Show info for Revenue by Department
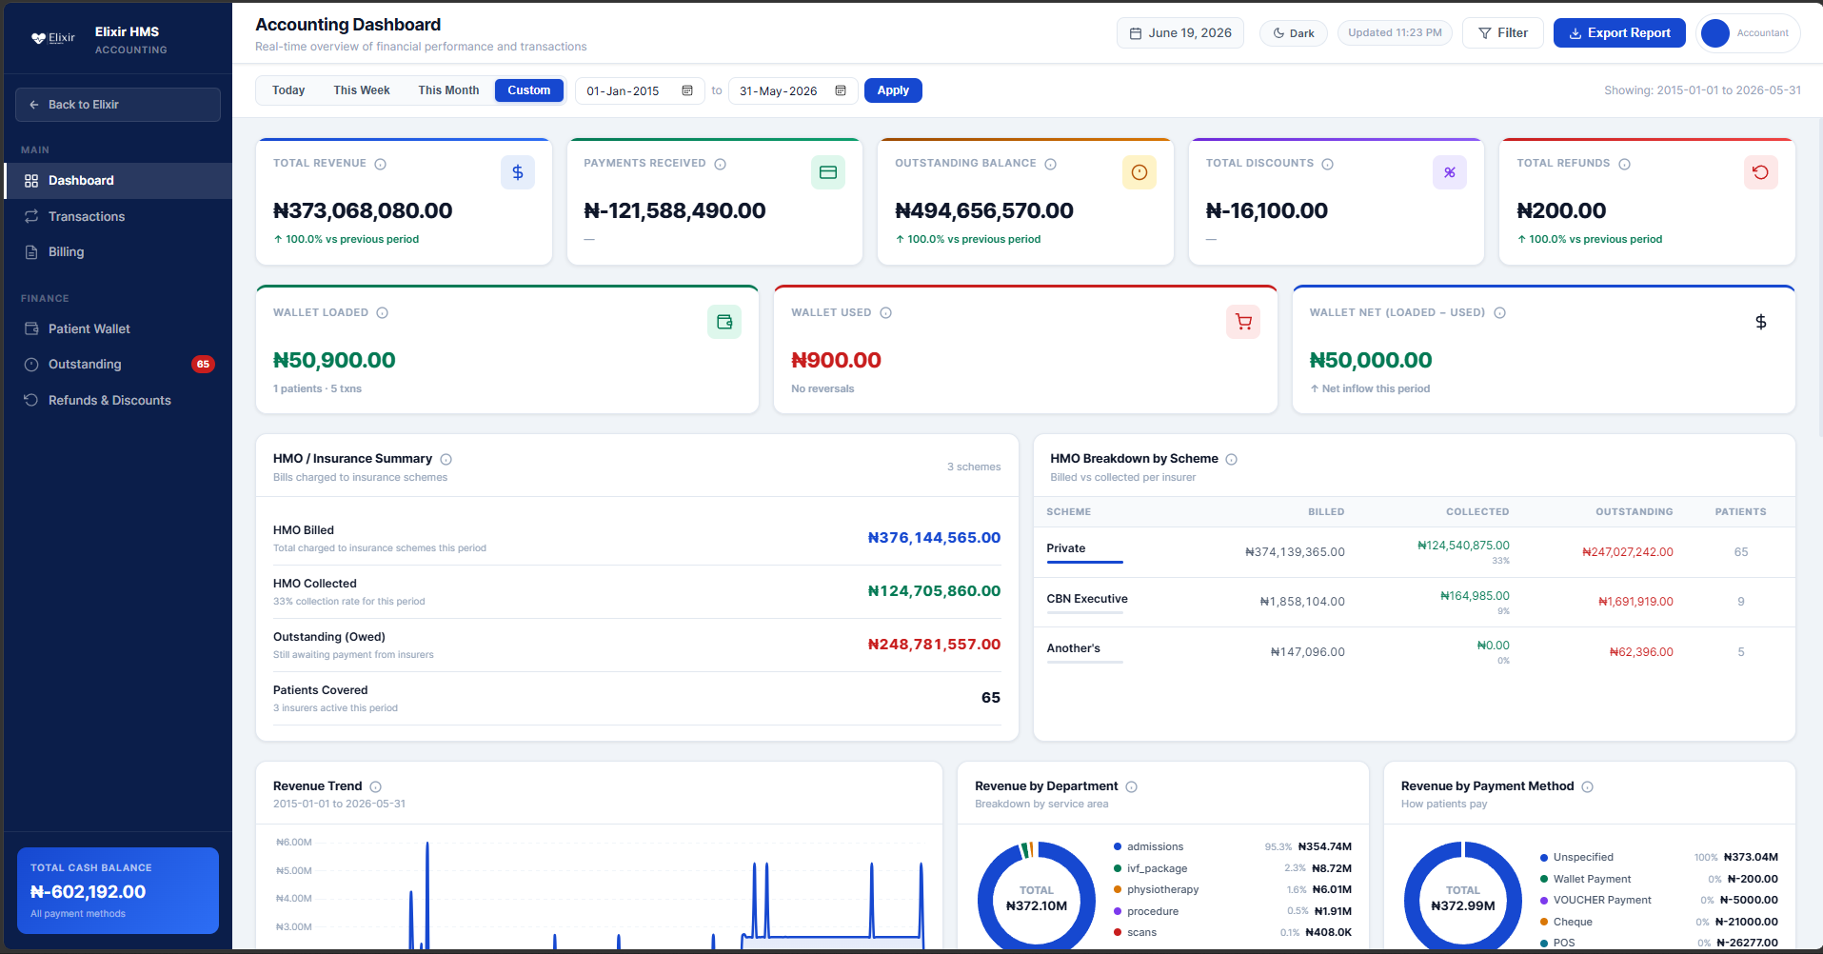 pos(1132,786)
